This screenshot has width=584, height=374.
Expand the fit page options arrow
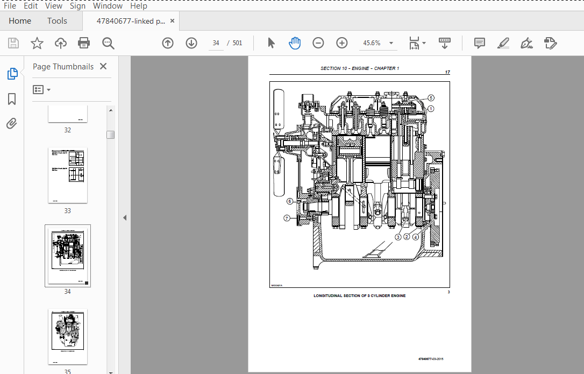point(424,43)
